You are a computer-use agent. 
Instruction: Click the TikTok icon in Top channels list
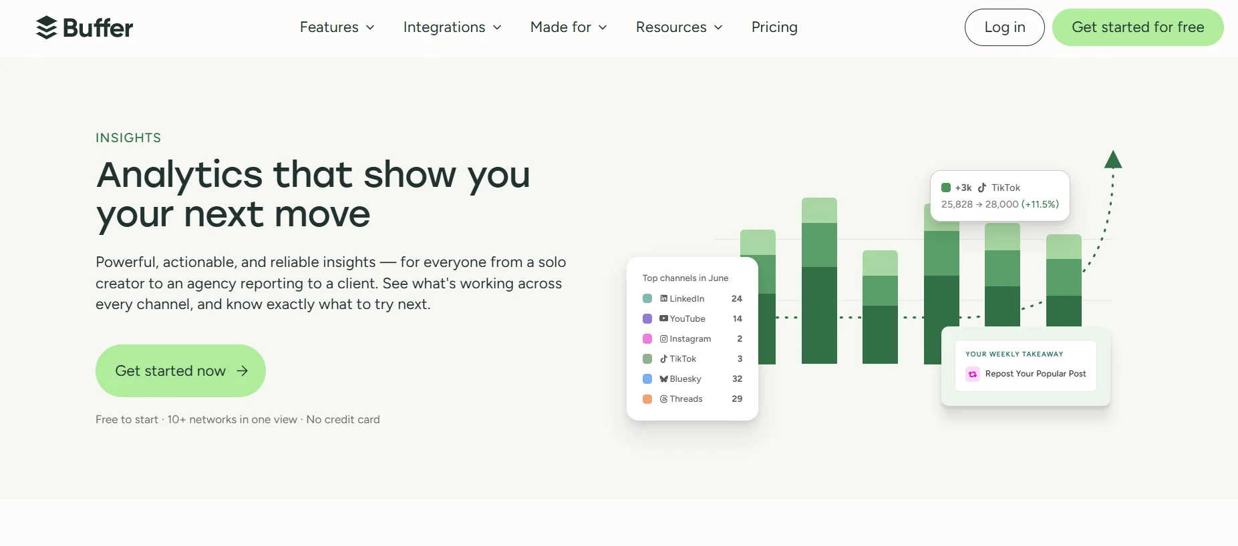[x=663, y=358]
